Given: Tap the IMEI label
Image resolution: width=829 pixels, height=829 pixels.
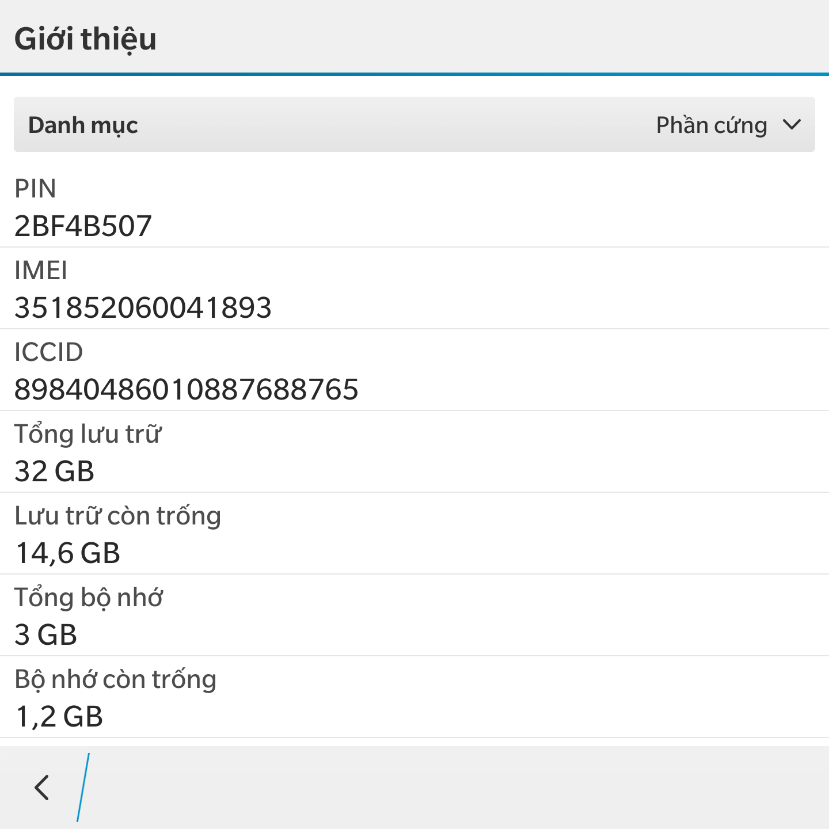Looking at the screenshot, I should coord(41,271).
